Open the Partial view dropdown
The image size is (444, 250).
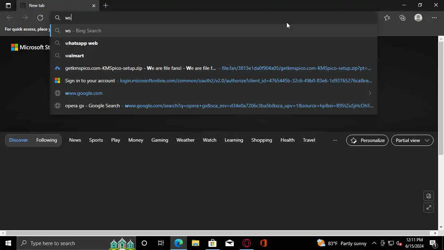click(412, 140)
